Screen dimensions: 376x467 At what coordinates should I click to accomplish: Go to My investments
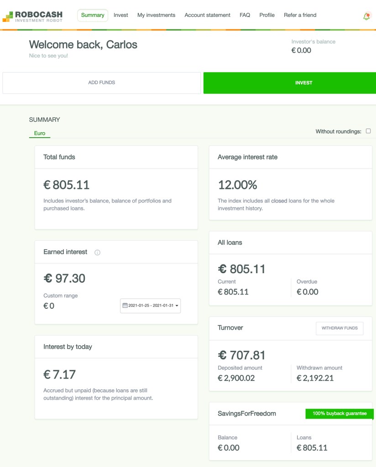[x=156, y=15]
